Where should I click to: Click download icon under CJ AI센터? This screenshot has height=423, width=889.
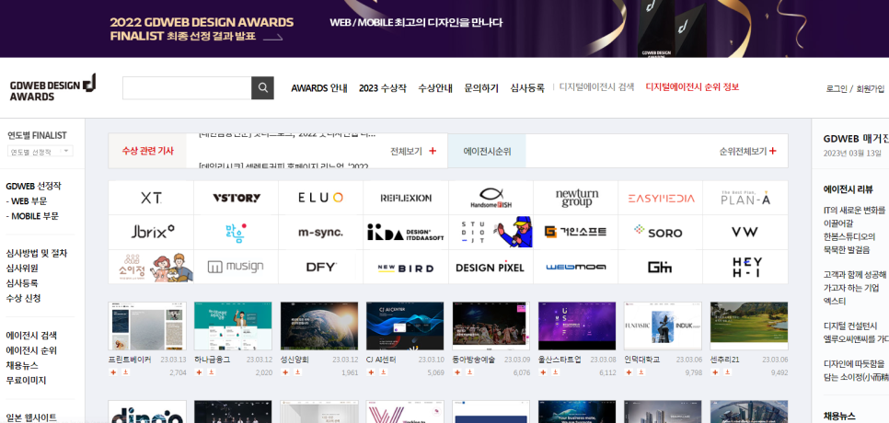(x=383, y=372)
